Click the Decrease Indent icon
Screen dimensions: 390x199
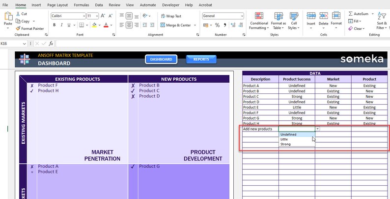click(145, 25)
